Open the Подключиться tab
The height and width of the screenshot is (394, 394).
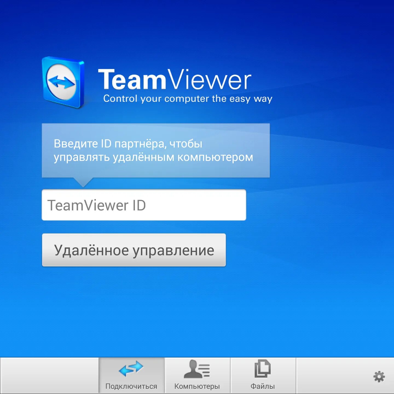click(131, 375)
